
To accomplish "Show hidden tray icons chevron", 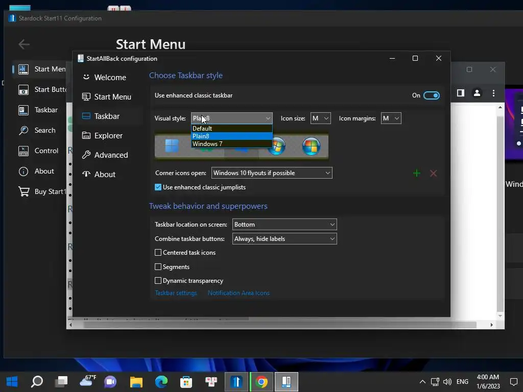I will [422, 382].
